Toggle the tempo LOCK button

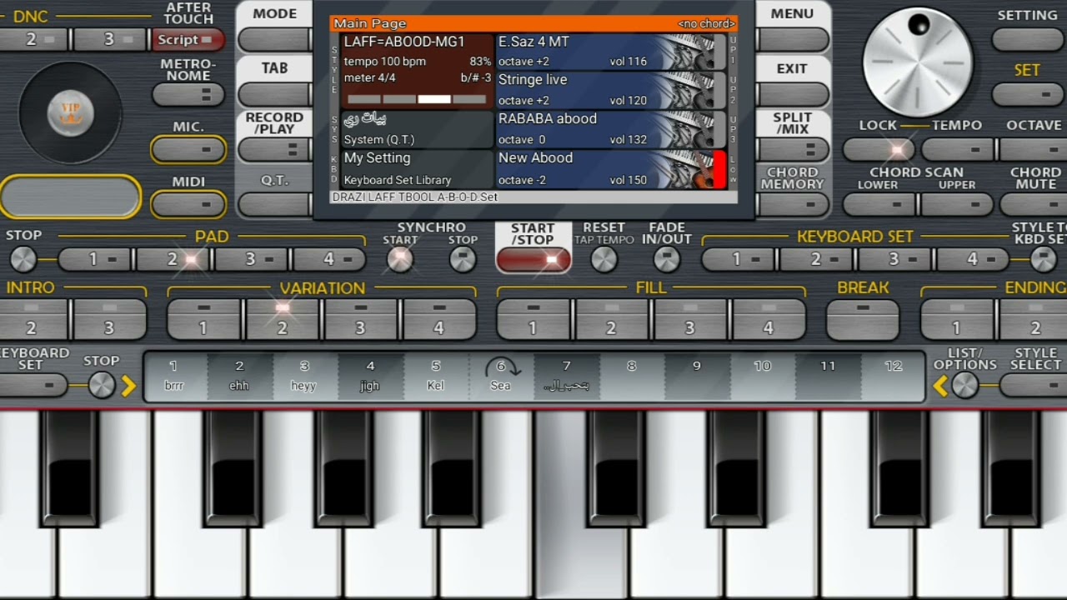879,150
